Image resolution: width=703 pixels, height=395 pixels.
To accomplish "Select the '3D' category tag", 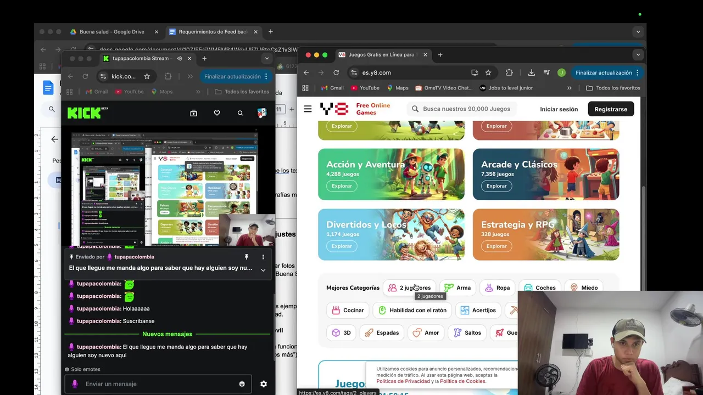I will [341, 332].
